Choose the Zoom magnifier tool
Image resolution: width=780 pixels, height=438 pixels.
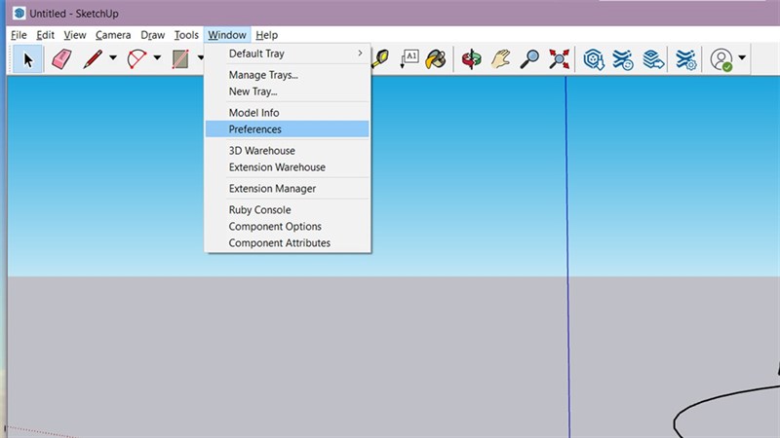(529, 59)
